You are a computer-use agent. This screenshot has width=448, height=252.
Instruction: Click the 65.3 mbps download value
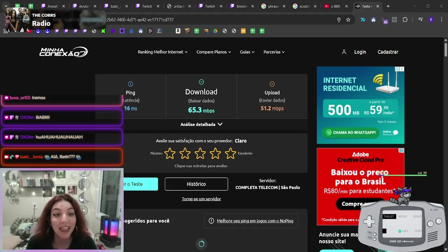201,110
